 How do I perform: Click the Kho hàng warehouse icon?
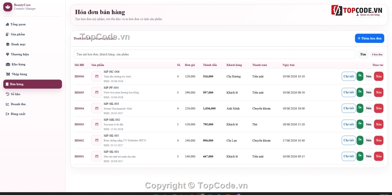coord(8,64)
